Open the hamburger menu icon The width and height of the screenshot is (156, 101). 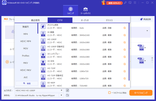[x=135, y=3]
